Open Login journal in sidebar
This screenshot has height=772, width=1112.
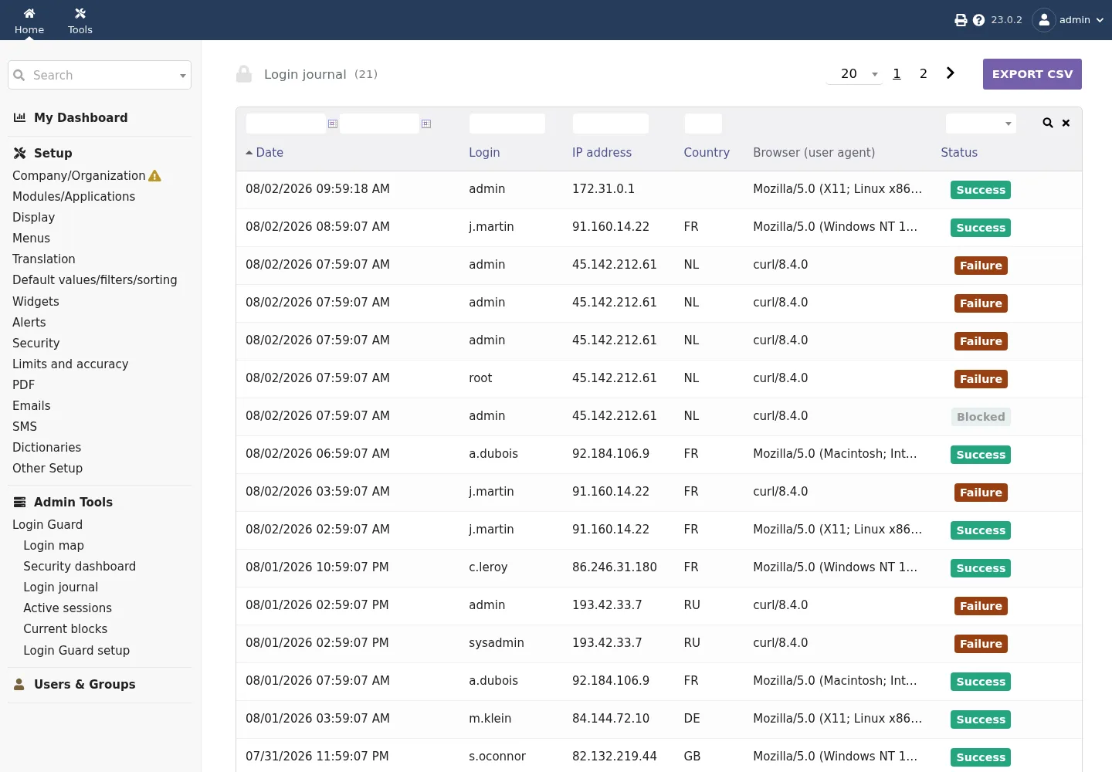(x=61, y=587)
